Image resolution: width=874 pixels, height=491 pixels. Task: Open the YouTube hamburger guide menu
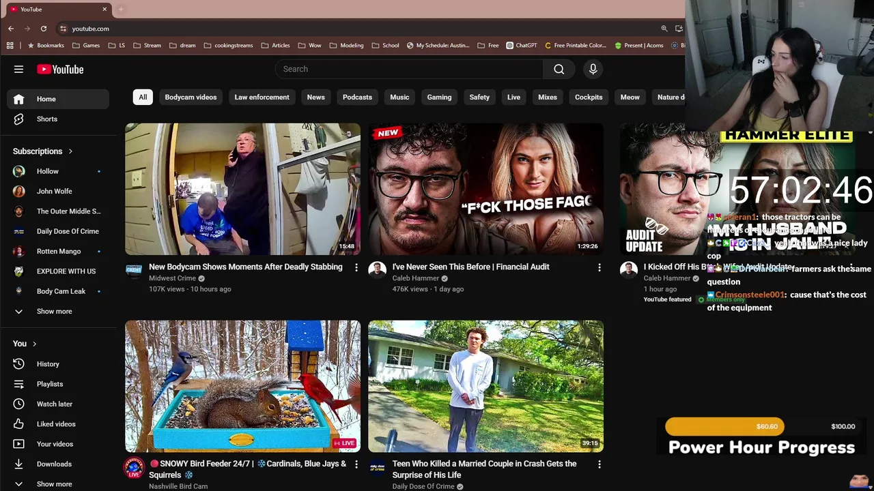point(18,69)
